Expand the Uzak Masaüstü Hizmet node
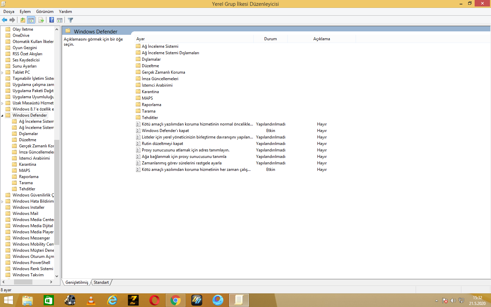This screenshot has width=491, height=307. pyautogui.click(x=2, y=103)
